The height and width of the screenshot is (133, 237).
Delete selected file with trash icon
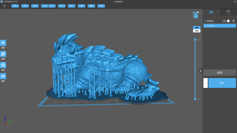[233, 21]
